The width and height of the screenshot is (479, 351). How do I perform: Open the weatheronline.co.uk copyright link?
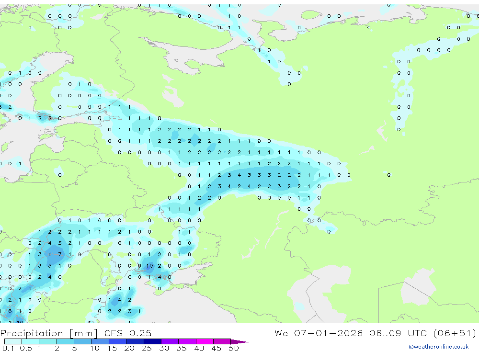tap(439, 347)
